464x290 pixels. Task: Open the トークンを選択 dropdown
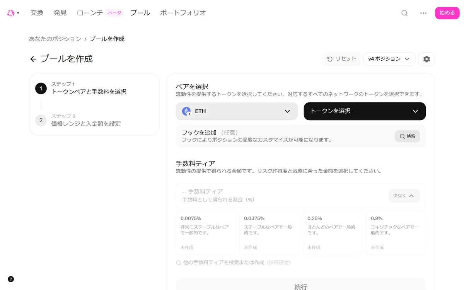coord(365,111)
